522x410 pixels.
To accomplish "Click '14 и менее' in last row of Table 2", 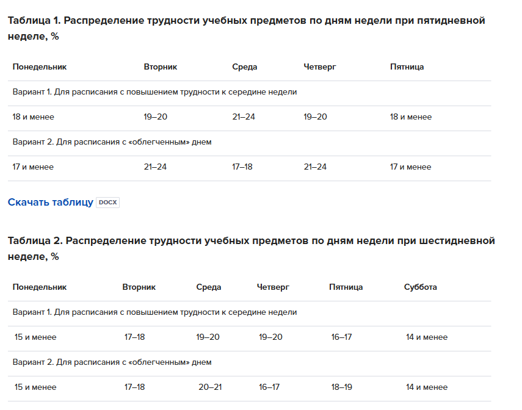I will click(427, 387).
